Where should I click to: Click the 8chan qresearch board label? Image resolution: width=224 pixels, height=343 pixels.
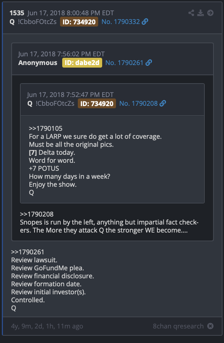click(x=178, y=326)
